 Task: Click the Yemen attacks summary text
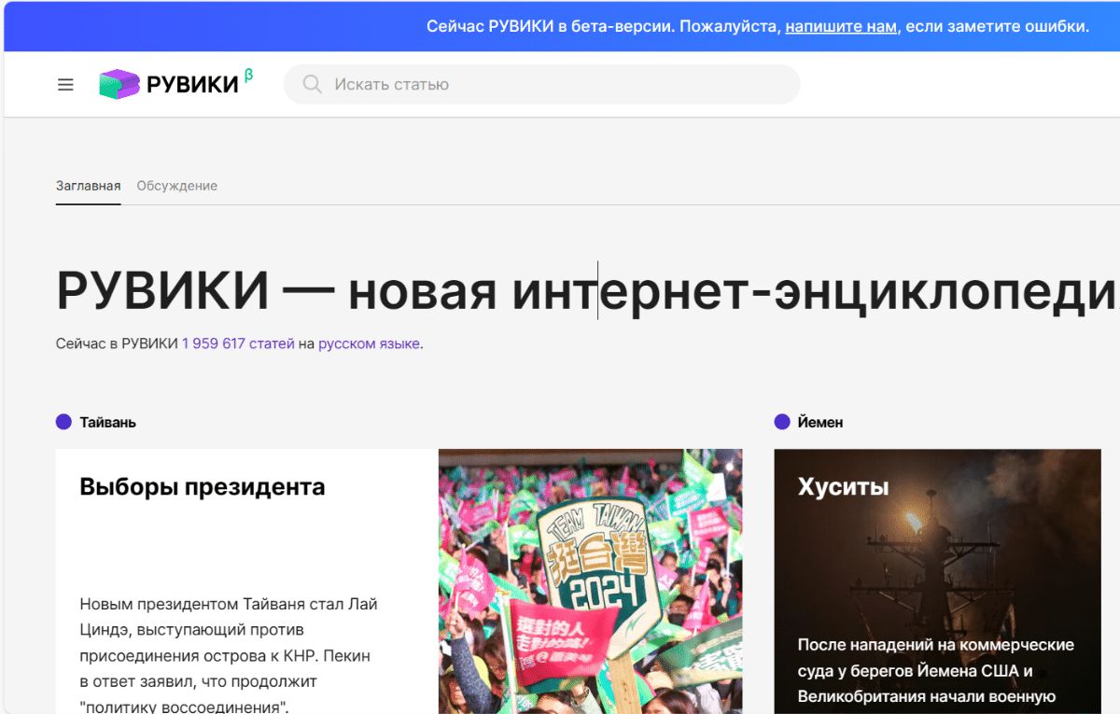coord(935,670)
